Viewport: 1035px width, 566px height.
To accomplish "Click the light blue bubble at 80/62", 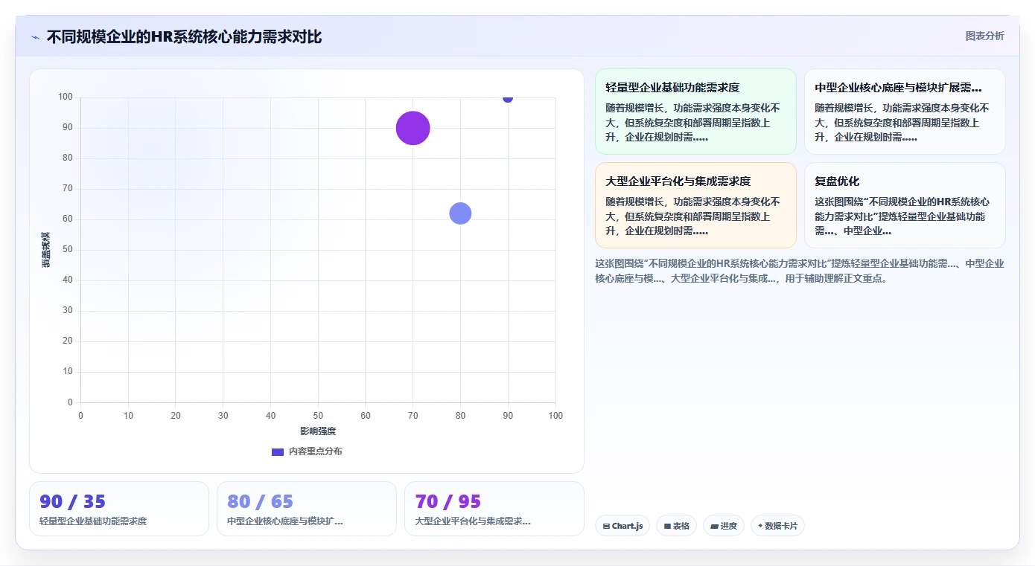I will (460, 213).
